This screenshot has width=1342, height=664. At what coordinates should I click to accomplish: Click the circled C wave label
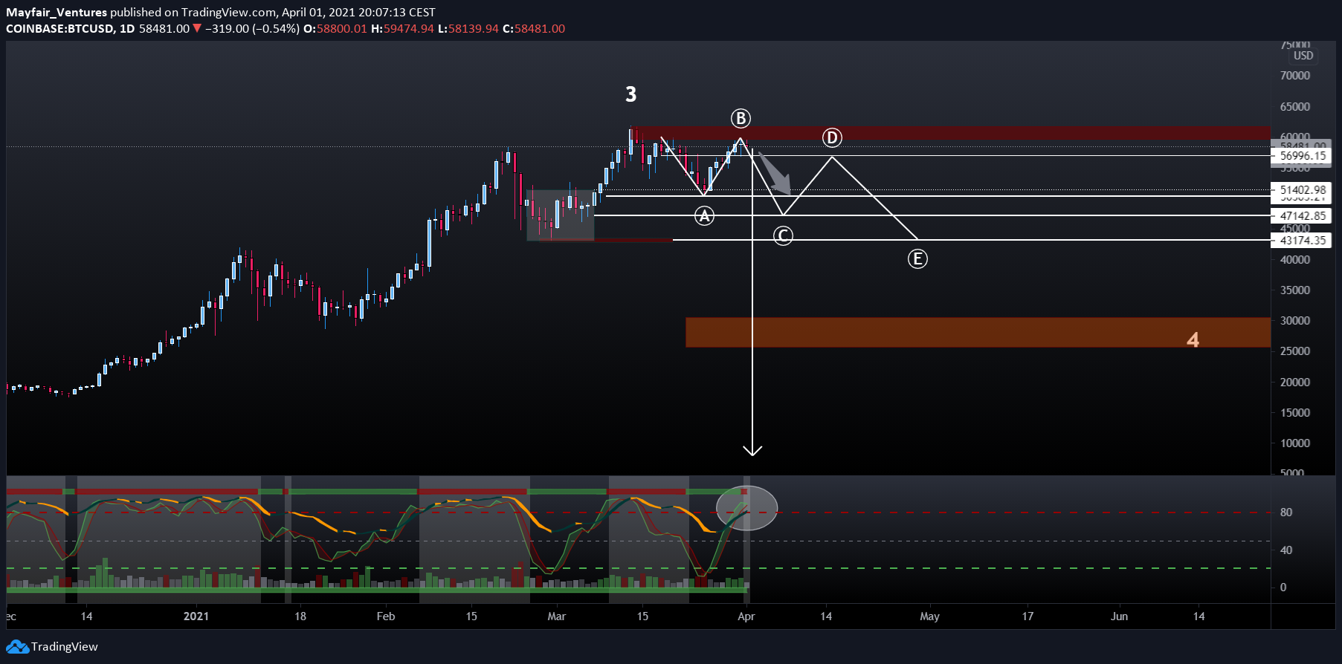tap(783, 235)
